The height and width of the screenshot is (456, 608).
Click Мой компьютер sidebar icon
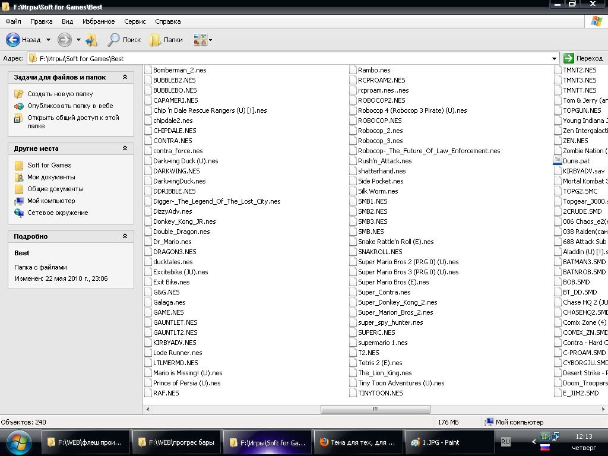point(18,201)
